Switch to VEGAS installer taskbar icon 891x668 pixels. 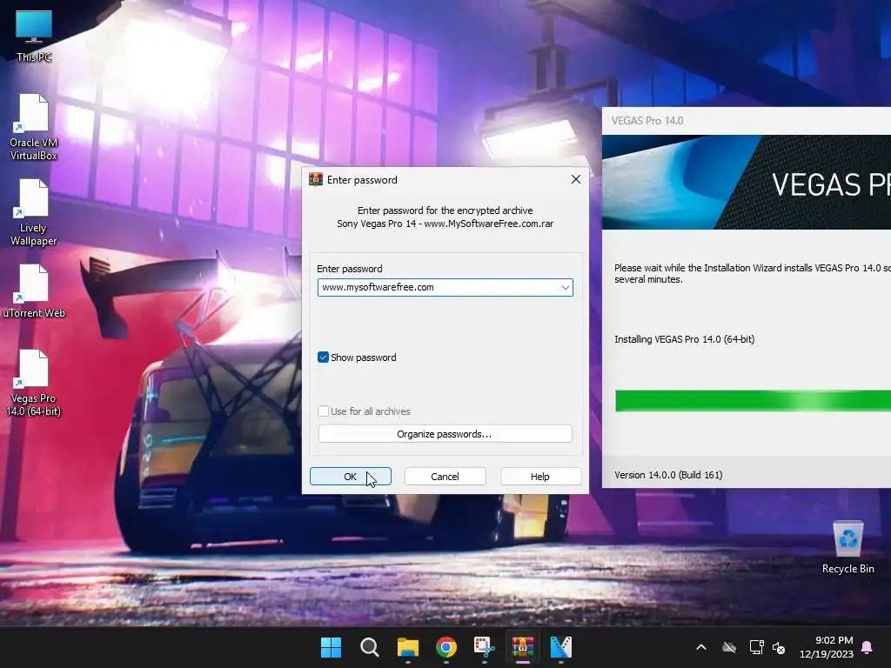[561, 647]
